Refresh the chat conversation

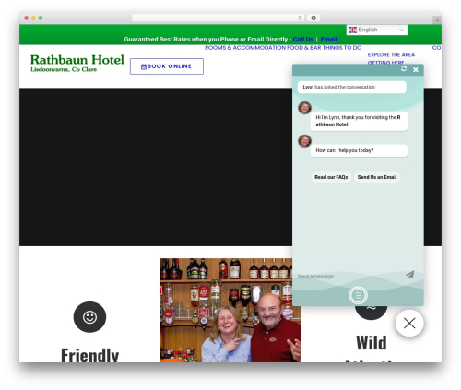tap(404, 69)
